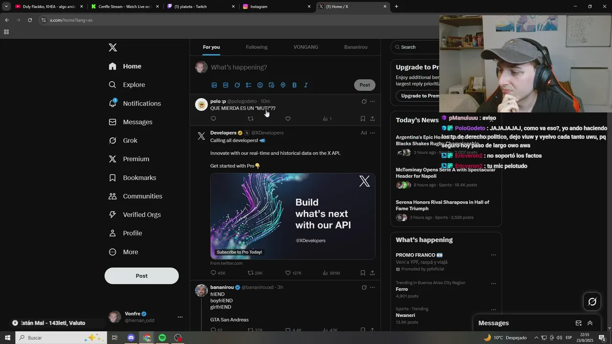Image resolution: width=612 pixels, height=344 pixels.
Task: Open more options on bananirou's post
Action: point(372,288)
